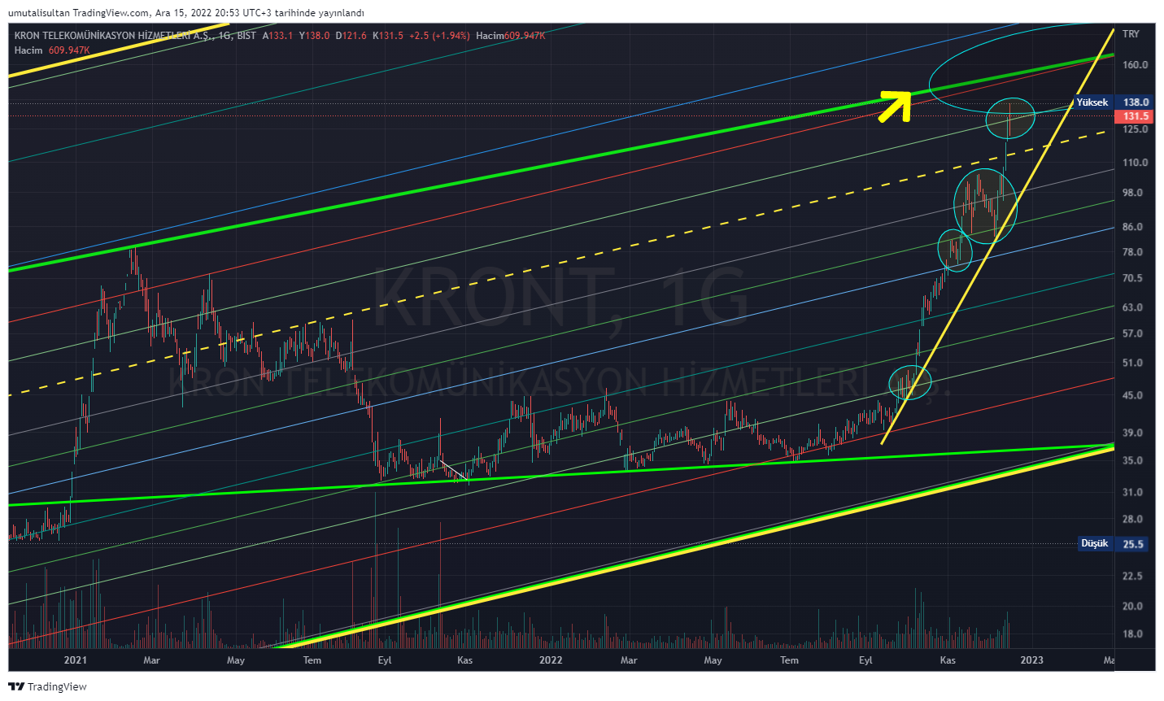Click the Kas label just before 2023
Viewport: 1164px width, 701px height.
pyautogui.click(x=948, y=660)
